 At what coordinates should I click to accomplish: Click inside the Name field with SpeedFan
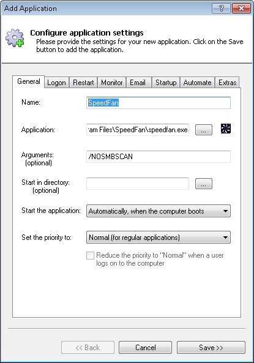[x=159, y=103]
